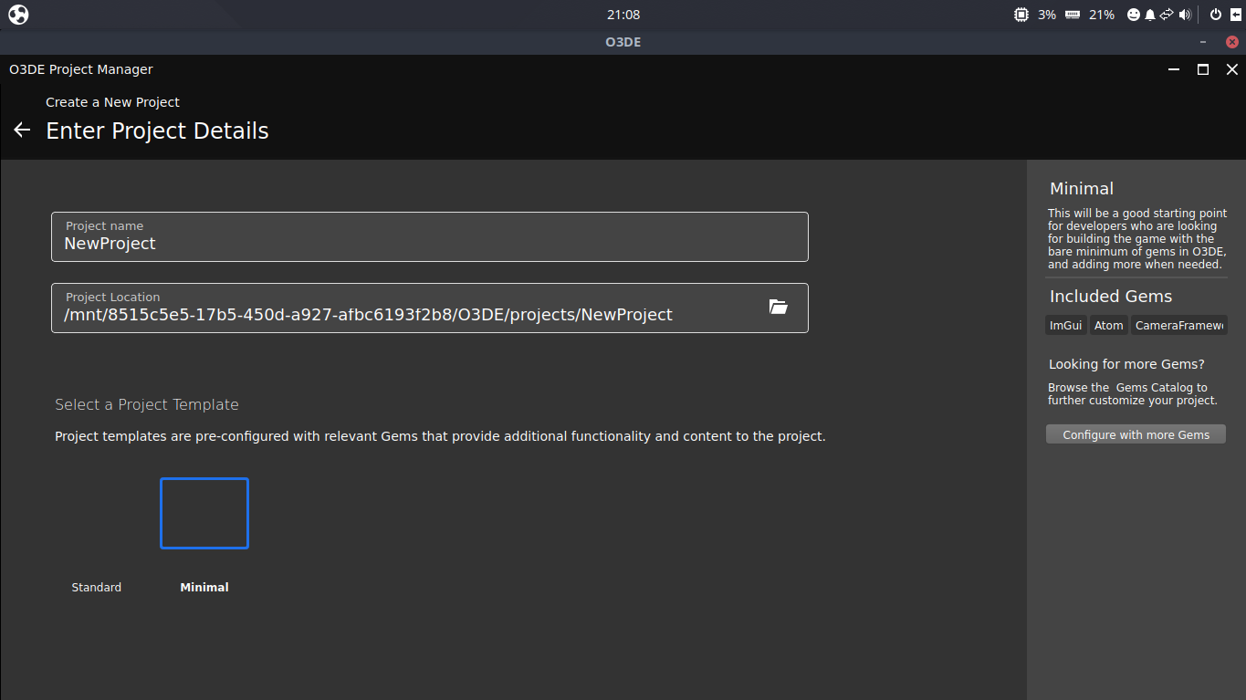Click the power button icon in the panel
The width and height of the screenshot is (1246, 700).
click(1215, 15)
